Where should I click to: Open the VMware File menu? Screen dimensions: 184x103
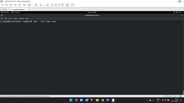coord(2,5)
